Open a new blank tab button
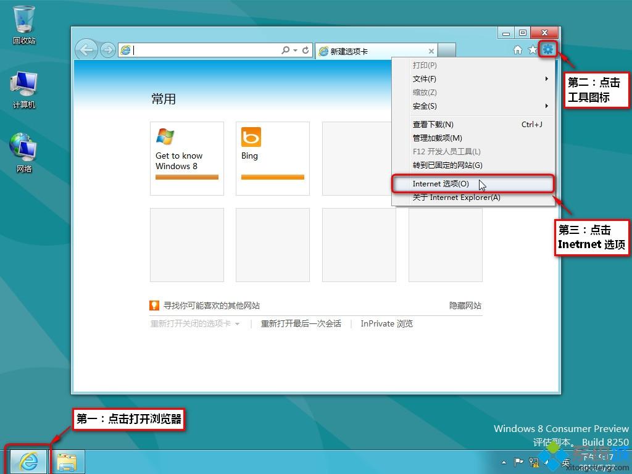 (x=447, y=51)
